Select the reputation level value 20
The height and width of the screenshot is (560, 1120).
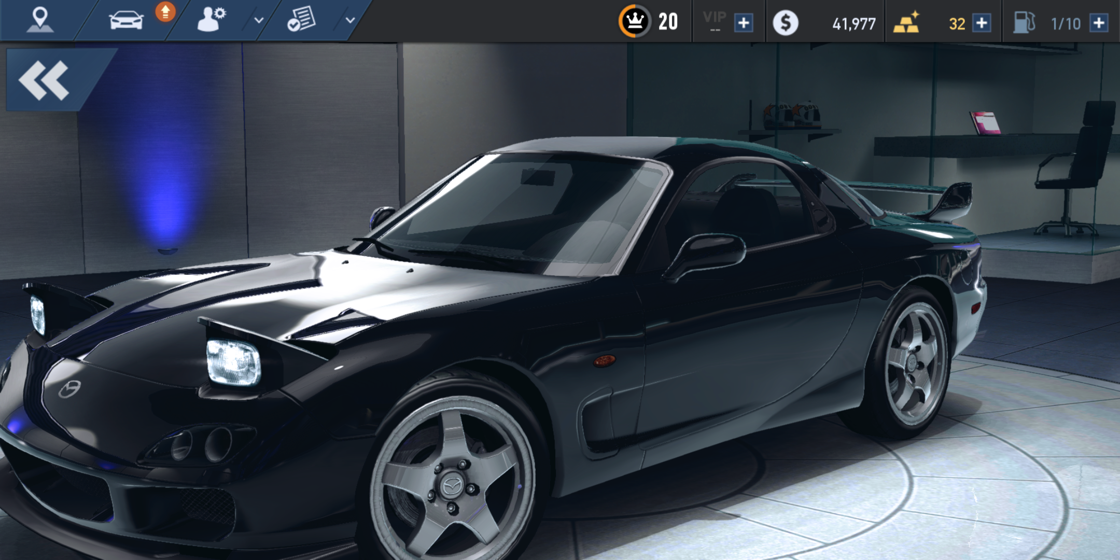(668, 22)
